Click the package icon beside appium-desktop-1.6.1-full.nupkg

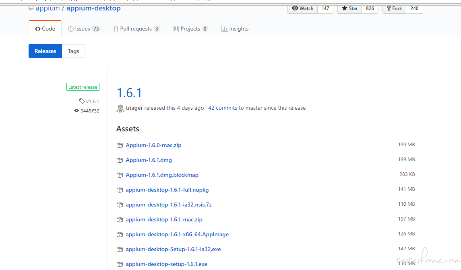coord(120,190)
